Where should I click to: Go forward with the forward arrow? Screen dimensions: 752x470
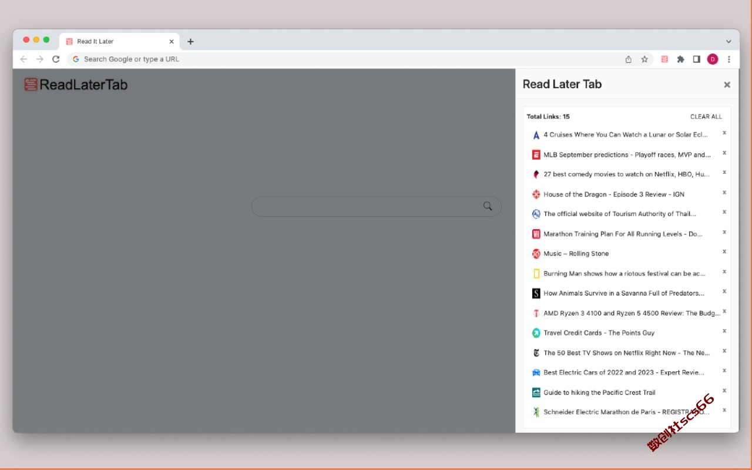pos(40,59)
